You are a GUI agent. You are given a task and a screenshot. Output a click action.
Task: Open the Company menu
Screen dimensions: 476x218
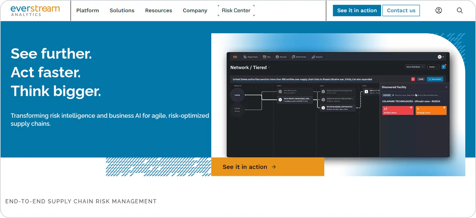[x=195, y=11]
